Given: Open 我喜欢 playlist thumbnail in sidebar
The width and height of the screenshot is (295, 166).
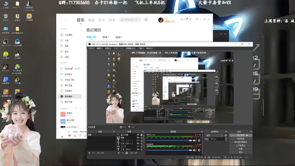Looking at the screenshot, I should click(x=63, y=114).
